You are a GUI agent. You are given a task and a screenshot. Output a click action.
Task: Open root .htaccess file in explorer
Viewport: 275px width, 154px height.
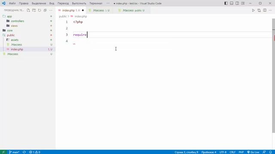[x=27, y=54]
